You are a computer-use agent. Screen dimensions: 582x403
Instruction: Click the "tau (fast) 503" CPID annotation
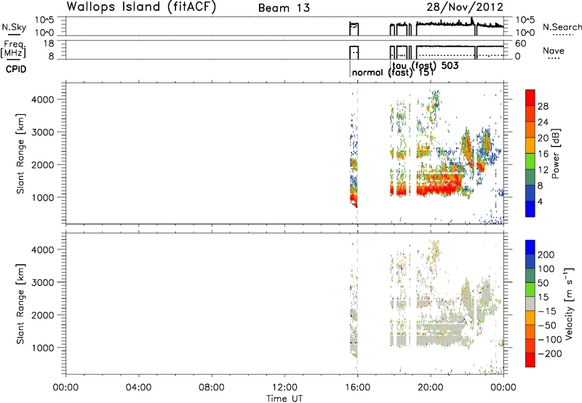pos(426,65)
